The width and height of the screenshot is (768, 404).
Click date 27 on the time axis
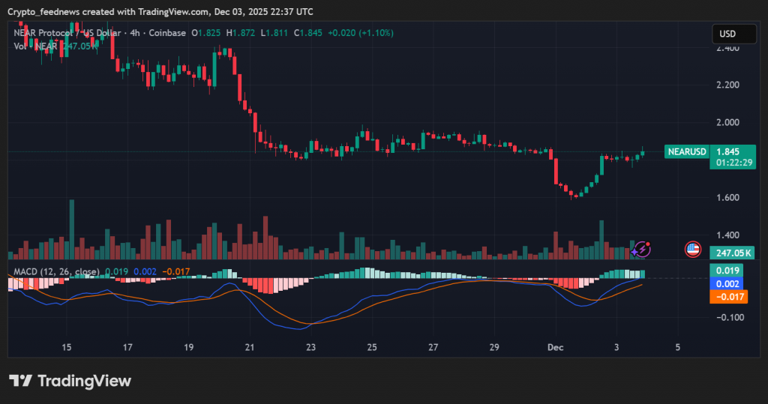point(433,348)
